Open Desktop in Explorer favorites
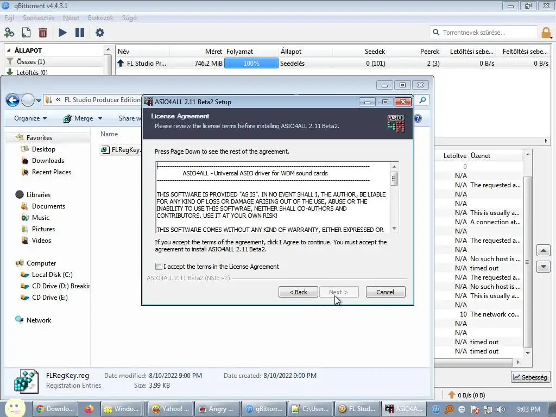Image resolution: width=556 pixels, height=417 pixels. 43,149
